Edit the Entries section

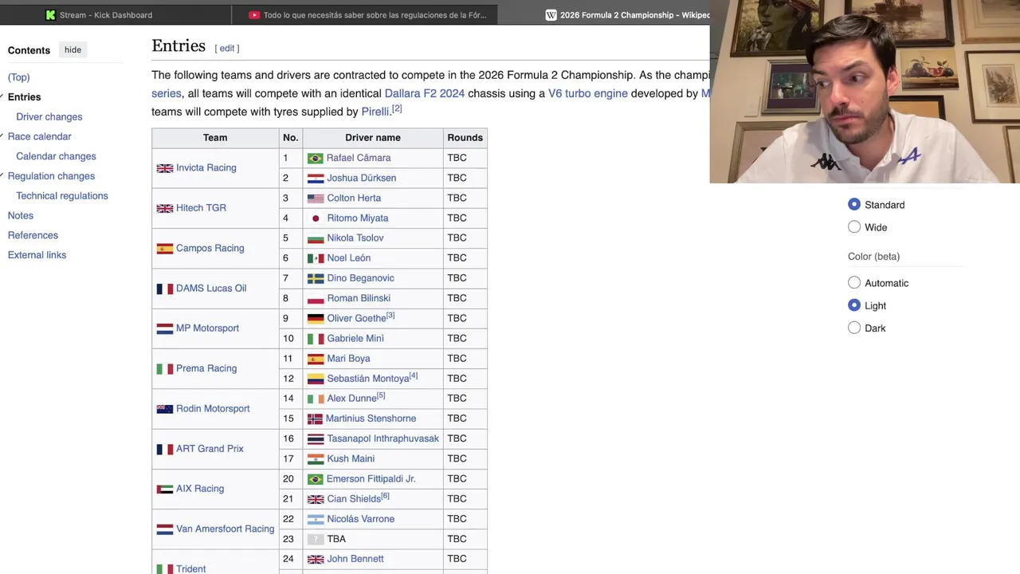pos(227,48)
